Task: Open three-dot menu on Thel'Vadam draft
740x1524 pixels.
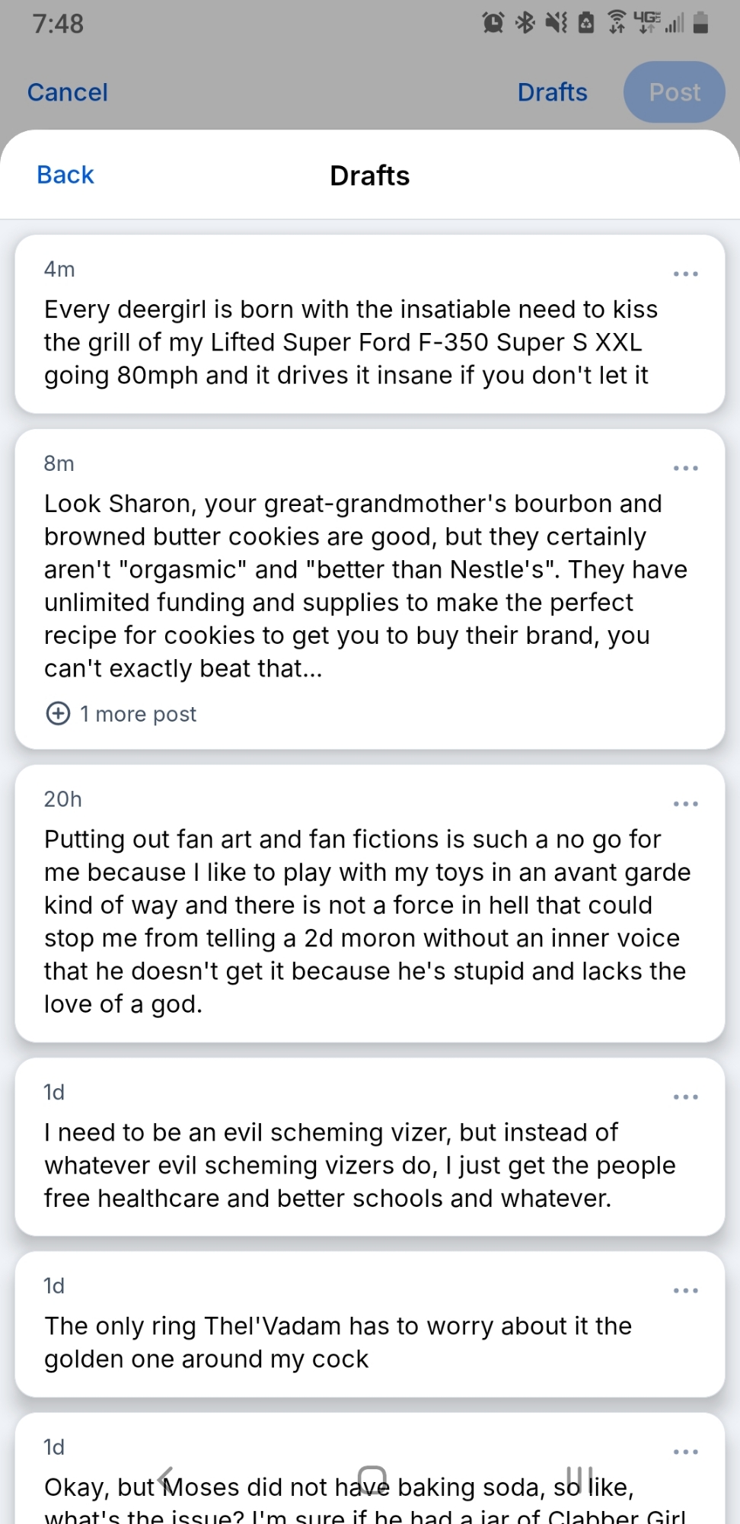Action: coord(685,1291)
